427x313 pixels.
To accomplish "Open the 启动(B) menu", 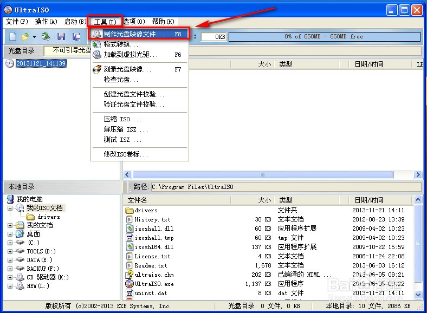I will [75, 22].
